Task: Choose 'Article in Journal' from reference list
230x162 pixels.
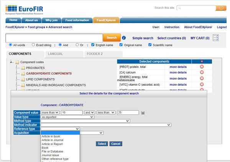Action: click(52, 140)
